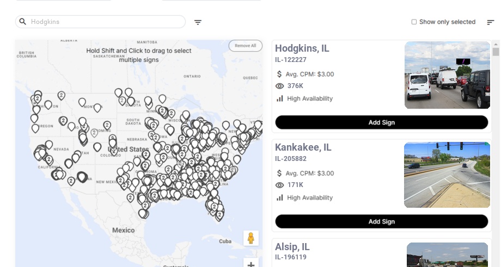The image size is (501, 267).
Task: Click the Remove All button on map
Action: point(245,46)
